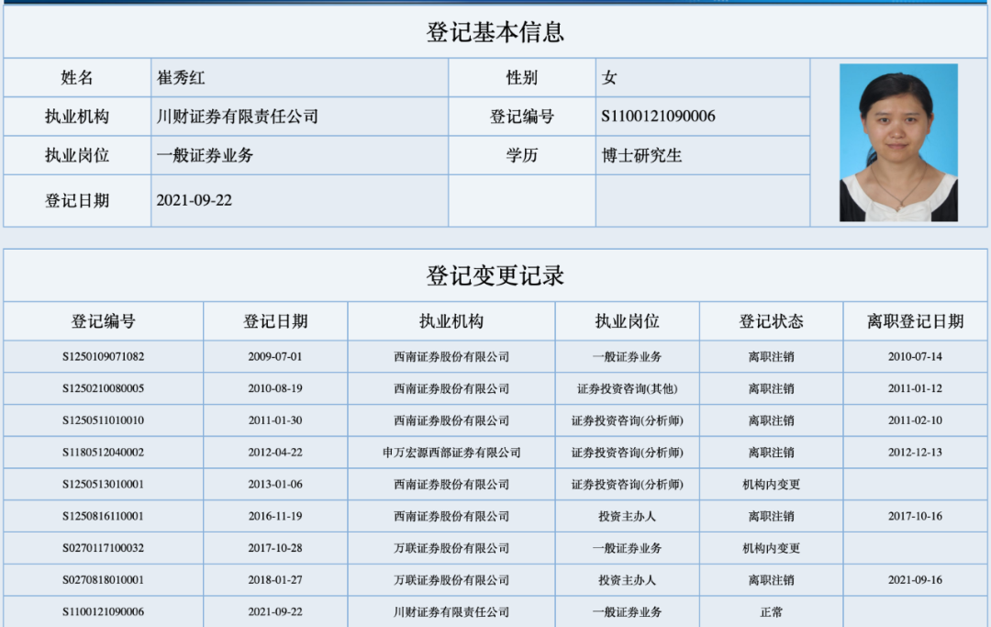991x627 pixels.
Task: Click 万联证券股份有限公司 in the 2017-10-28 row
Action: click(x=451, y=548)
